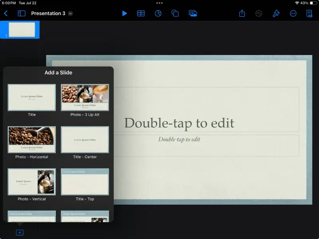
Task: Select the title placeholder 'Double-tap to edit'
Action: 179,123
